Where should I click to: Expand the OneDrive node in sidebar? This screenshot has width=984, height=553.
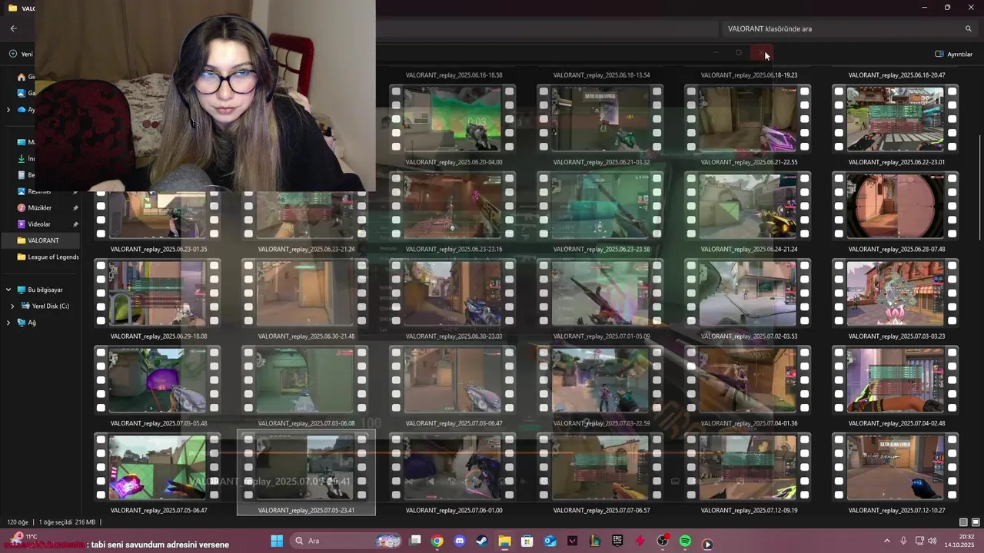pyautogui.click(x=8, y=109)
